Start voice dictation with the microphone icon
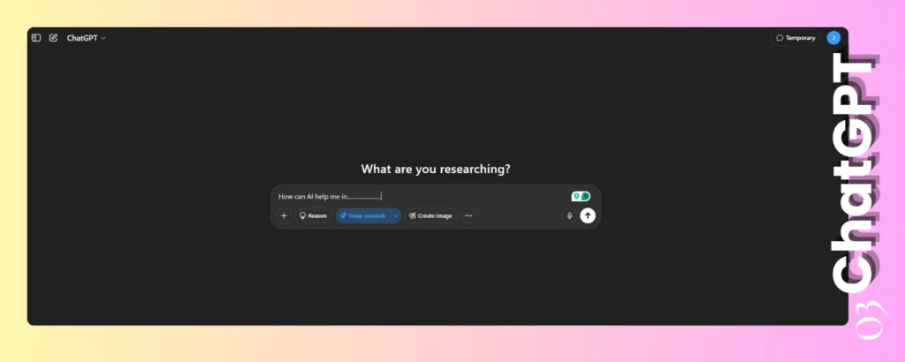Screen dimensions: 905x362 [x=570, y=215]
